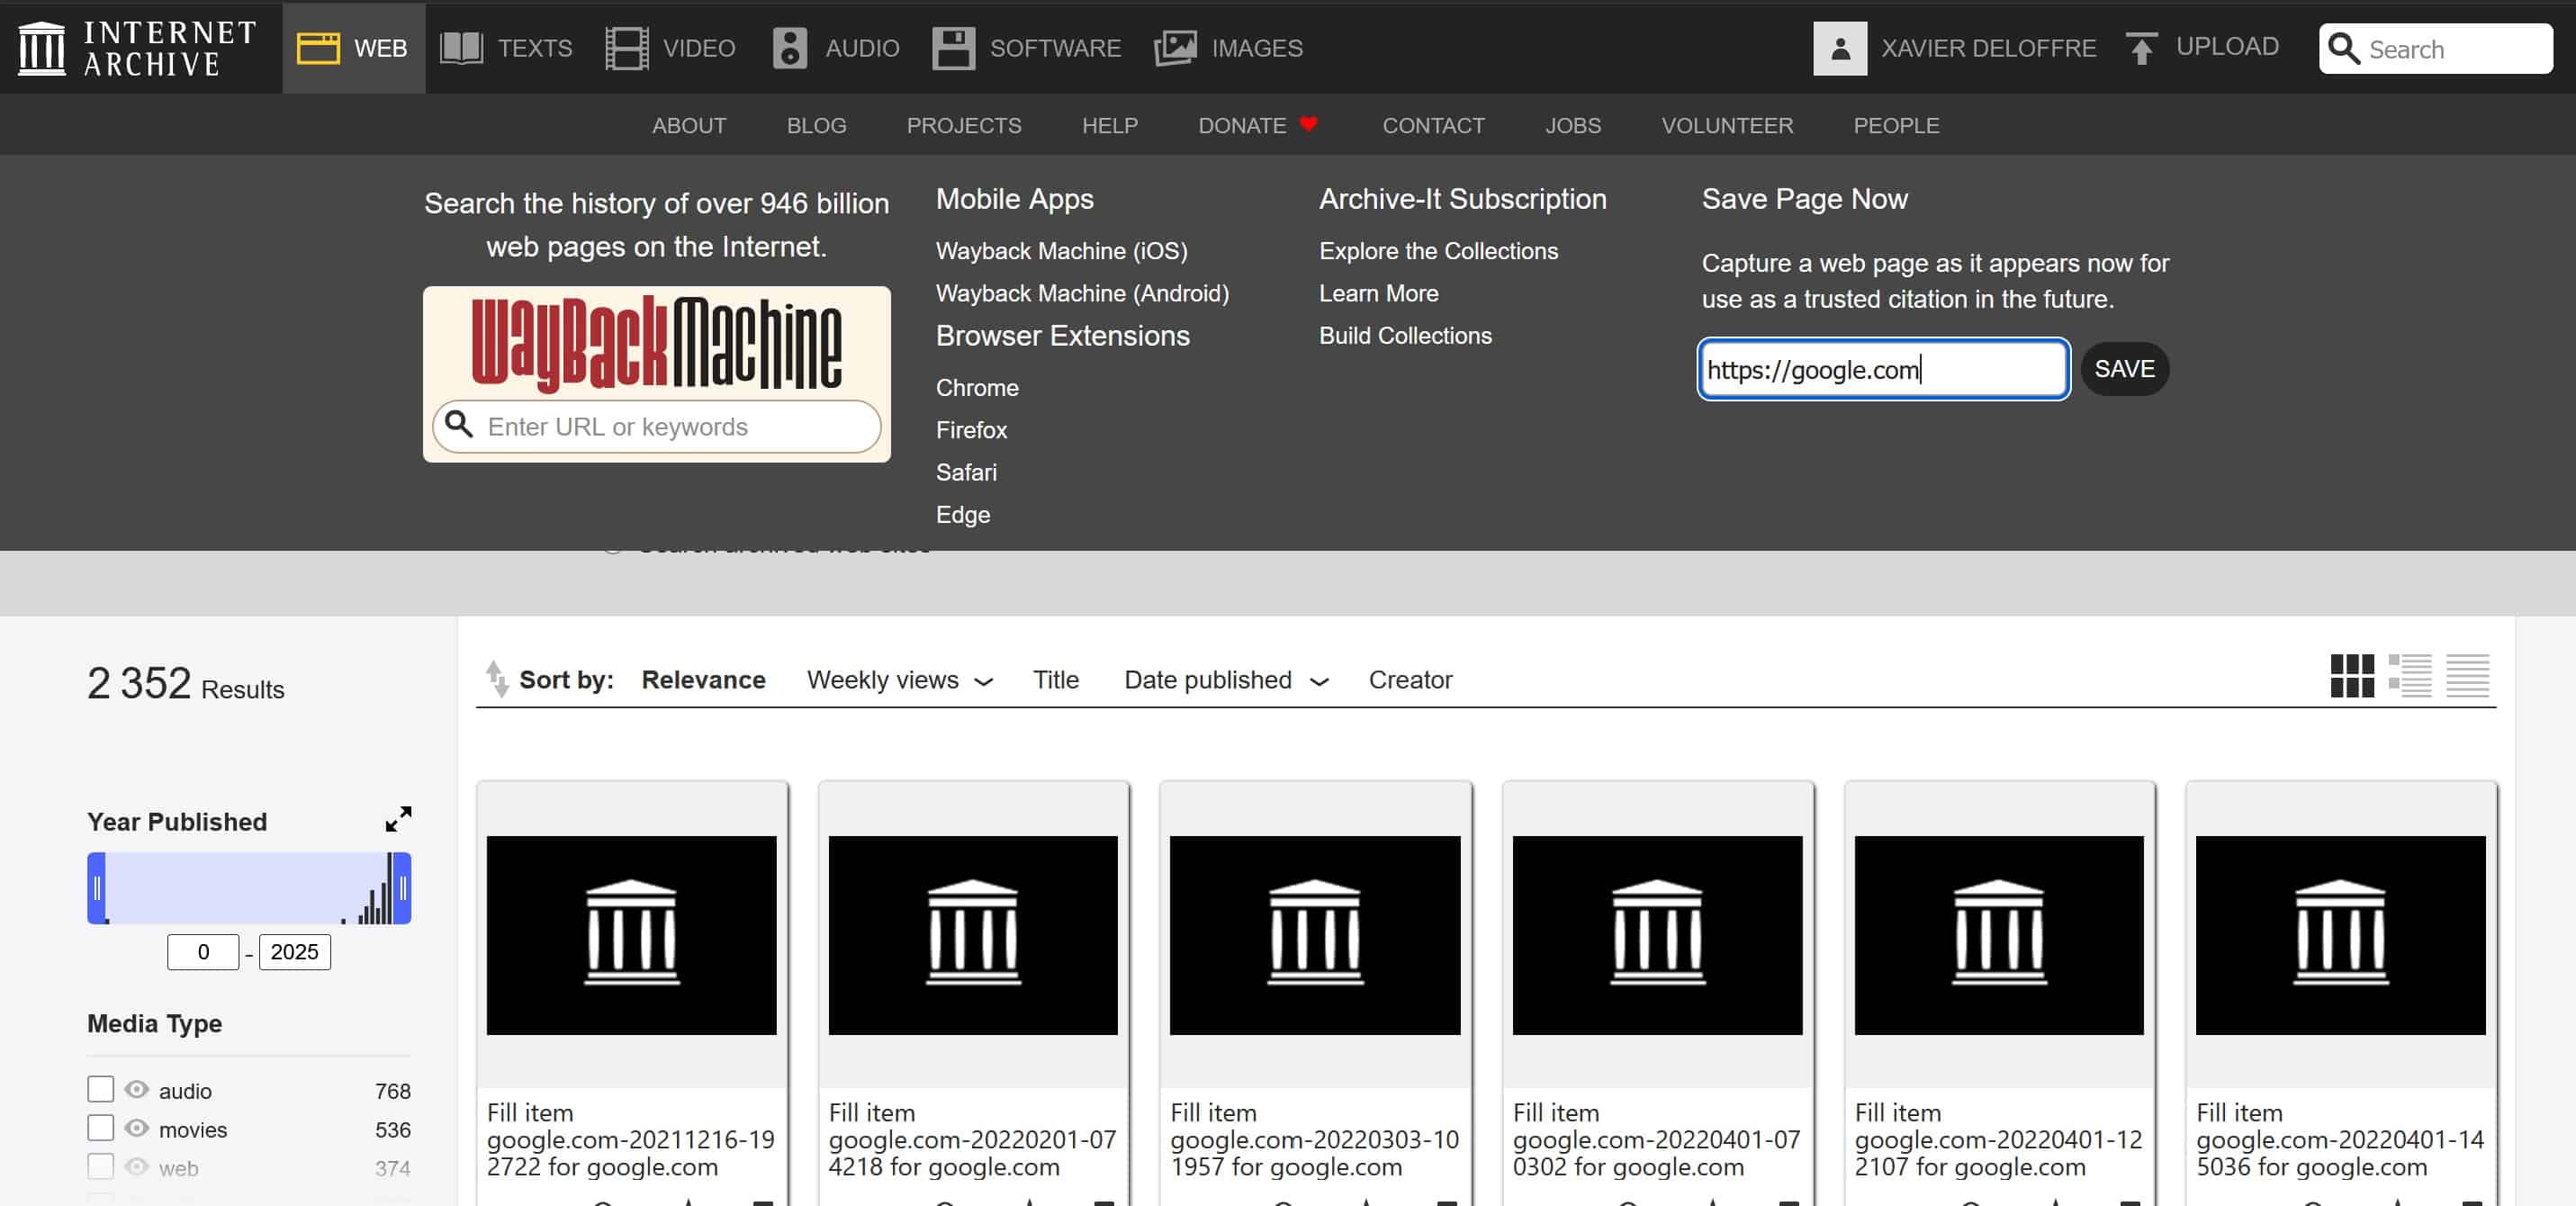
Task: Open the Video film-strip icon
Action: click(627, 48)
